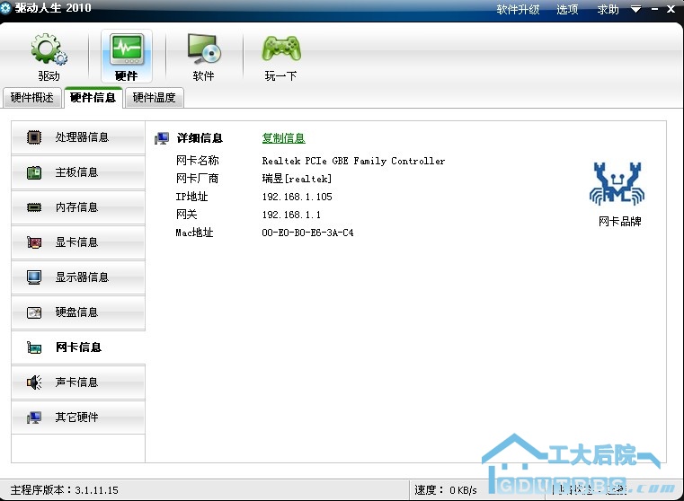Select 其它硬件 in the sidebar
The image size is (684, 501).
(x=78, y=417)
